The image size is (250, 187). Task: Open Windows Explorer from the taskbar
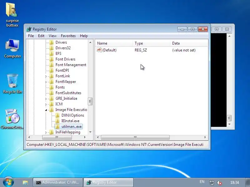(25, 182)
